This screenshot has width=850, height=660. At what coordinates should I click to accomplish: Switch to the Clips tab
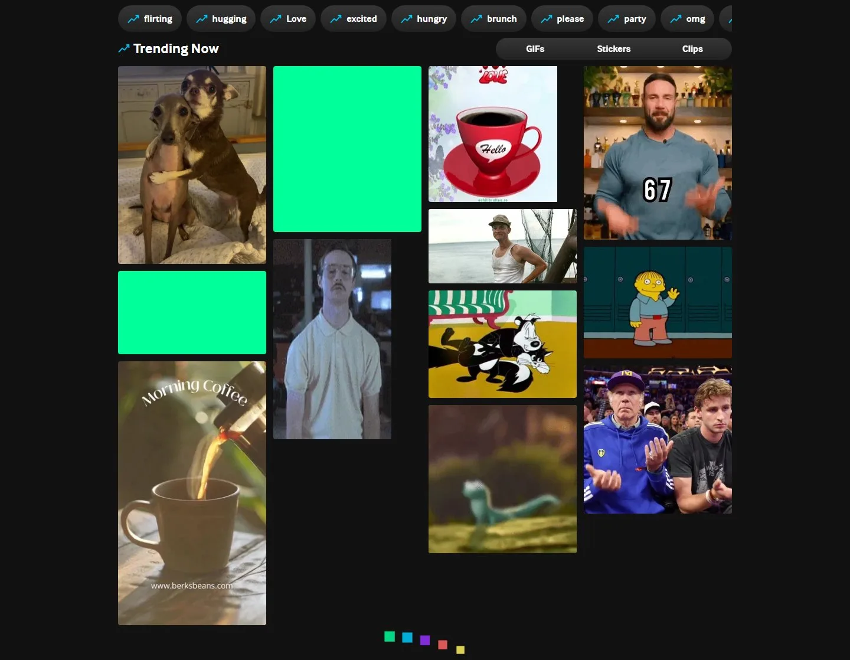[692, 49]
